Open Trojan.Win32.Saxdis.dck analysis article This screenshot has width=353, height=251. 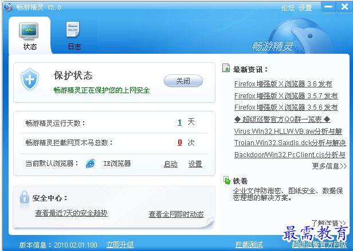pyautogui.click(x=290, y=143)
